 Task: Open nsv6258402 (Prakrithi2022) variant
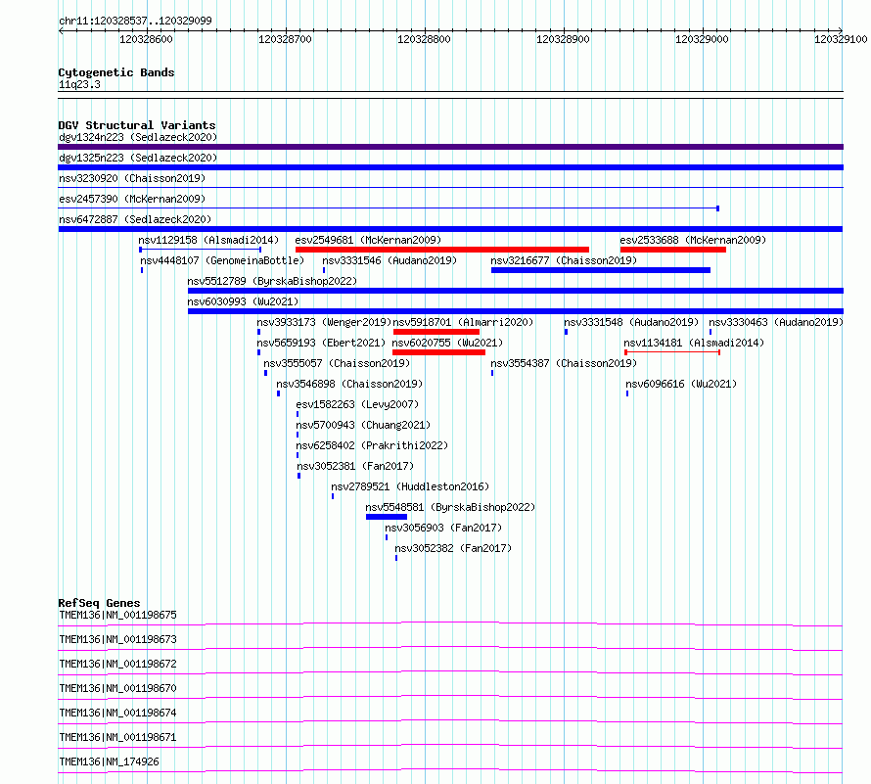(x=372, y=445)
